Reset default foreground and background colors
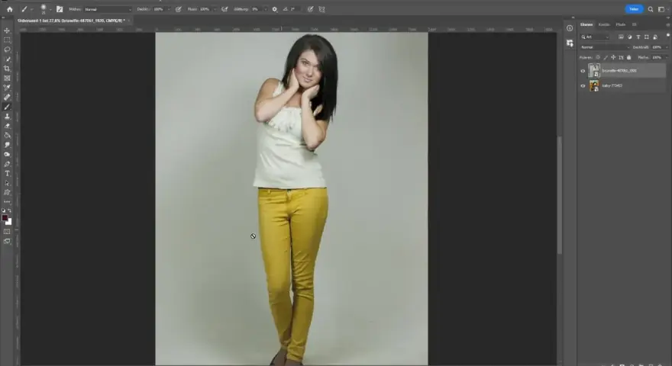Image resolution: width=672 pixels, height=366 pixels. click(4, 210)
